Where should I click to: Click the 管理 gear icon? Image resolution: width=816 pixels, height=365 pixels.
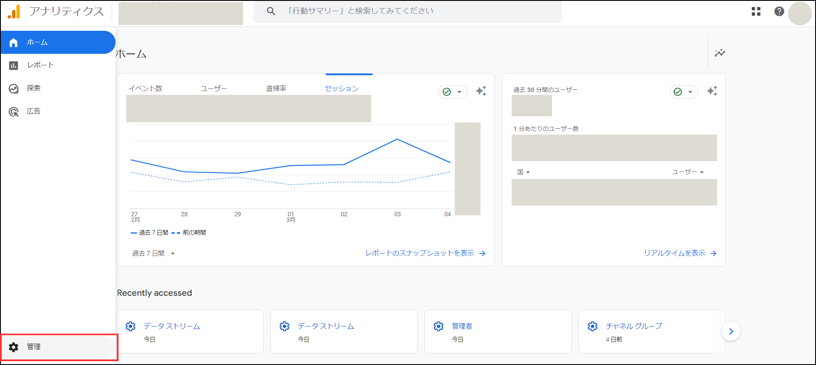point(14,347)
